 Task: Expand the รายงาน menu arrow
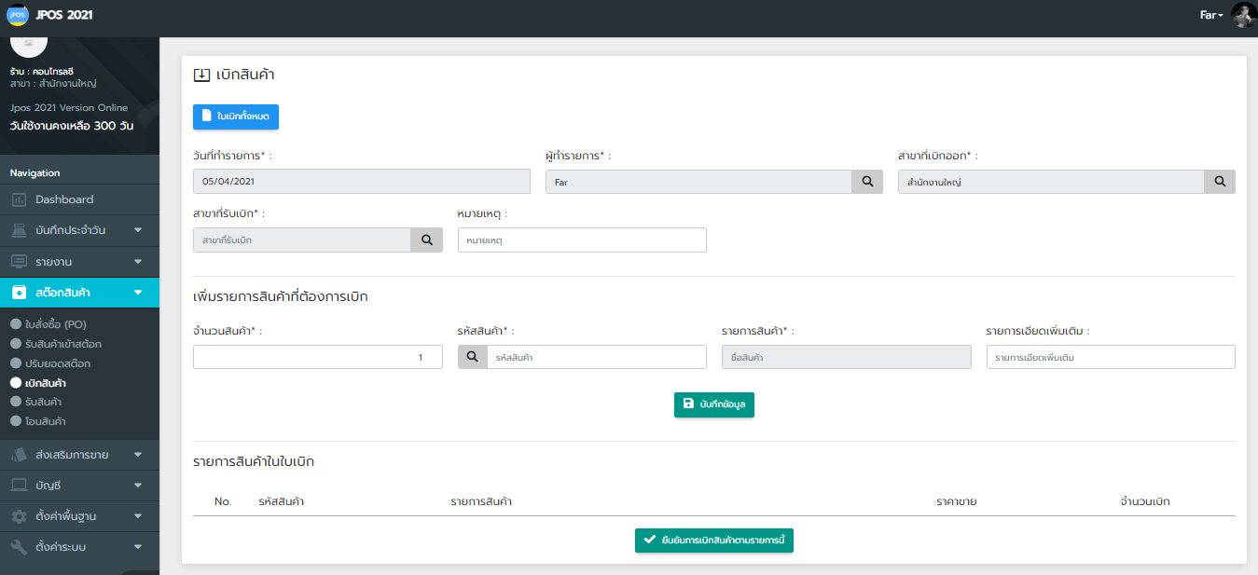(x=138, y=262)
